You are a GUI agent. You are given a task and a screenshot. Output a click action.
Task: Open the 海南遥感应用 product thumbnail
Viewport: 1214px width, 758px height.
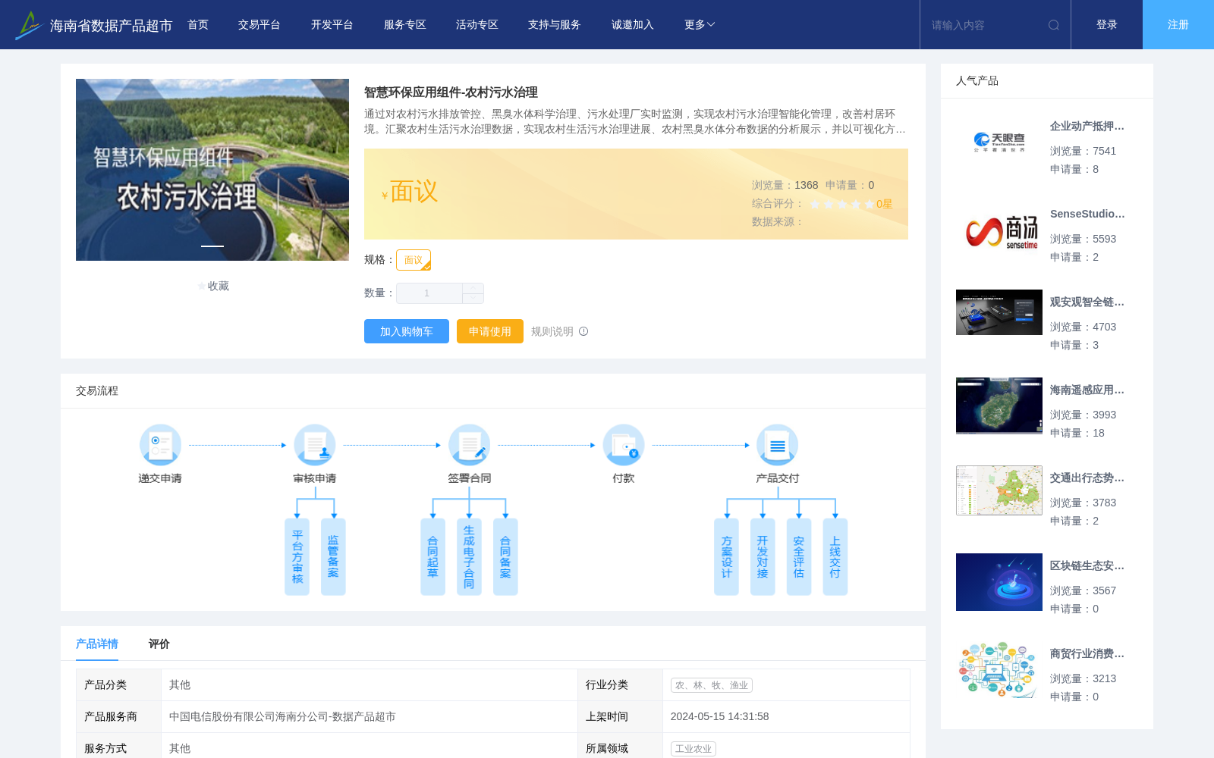point(999,406)
